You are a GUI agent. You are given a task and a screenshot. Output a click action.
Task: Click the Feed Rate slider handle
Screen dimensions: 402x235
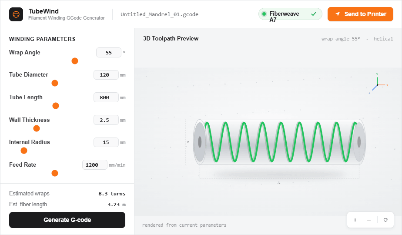tap(55, 173)
